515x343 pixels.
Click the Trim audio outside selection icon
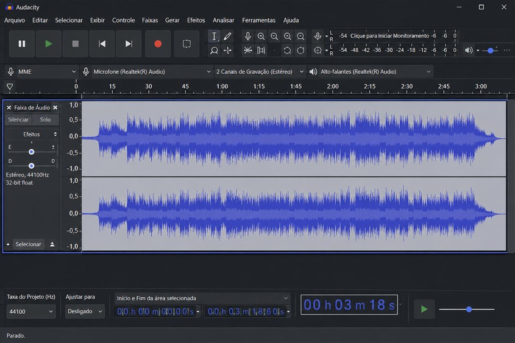tap(248, 51)
